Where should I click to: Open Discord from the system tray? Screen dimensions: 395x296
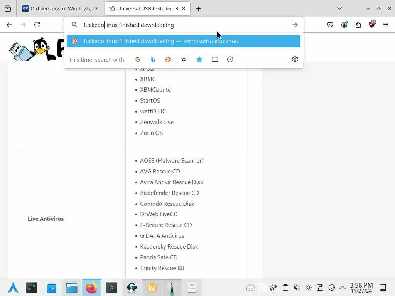(x=250, y=288)
